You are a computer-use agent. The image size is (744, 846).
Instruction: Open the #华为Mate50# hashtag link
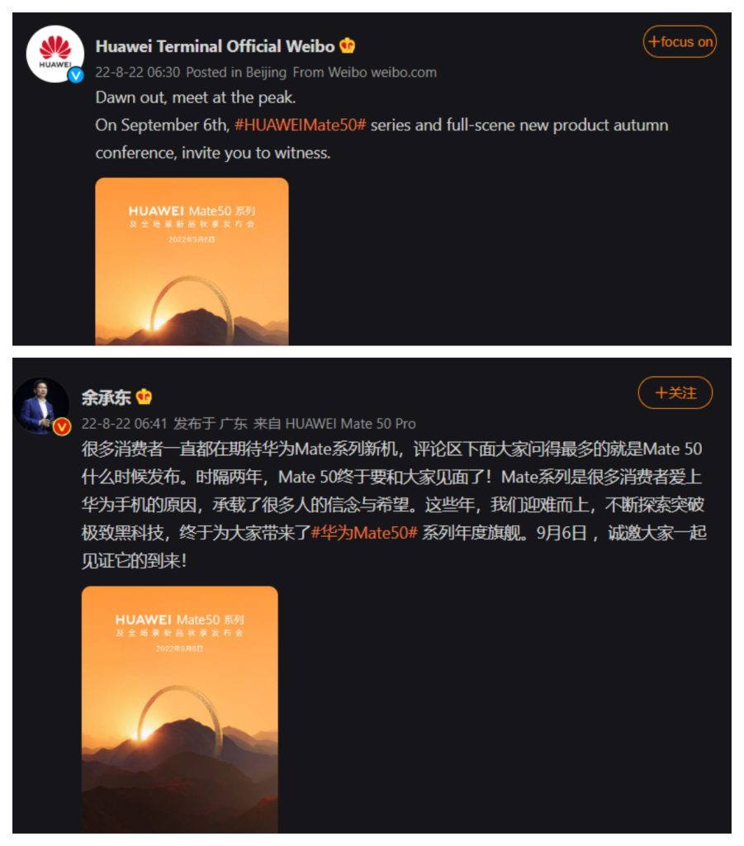(364, 533)
